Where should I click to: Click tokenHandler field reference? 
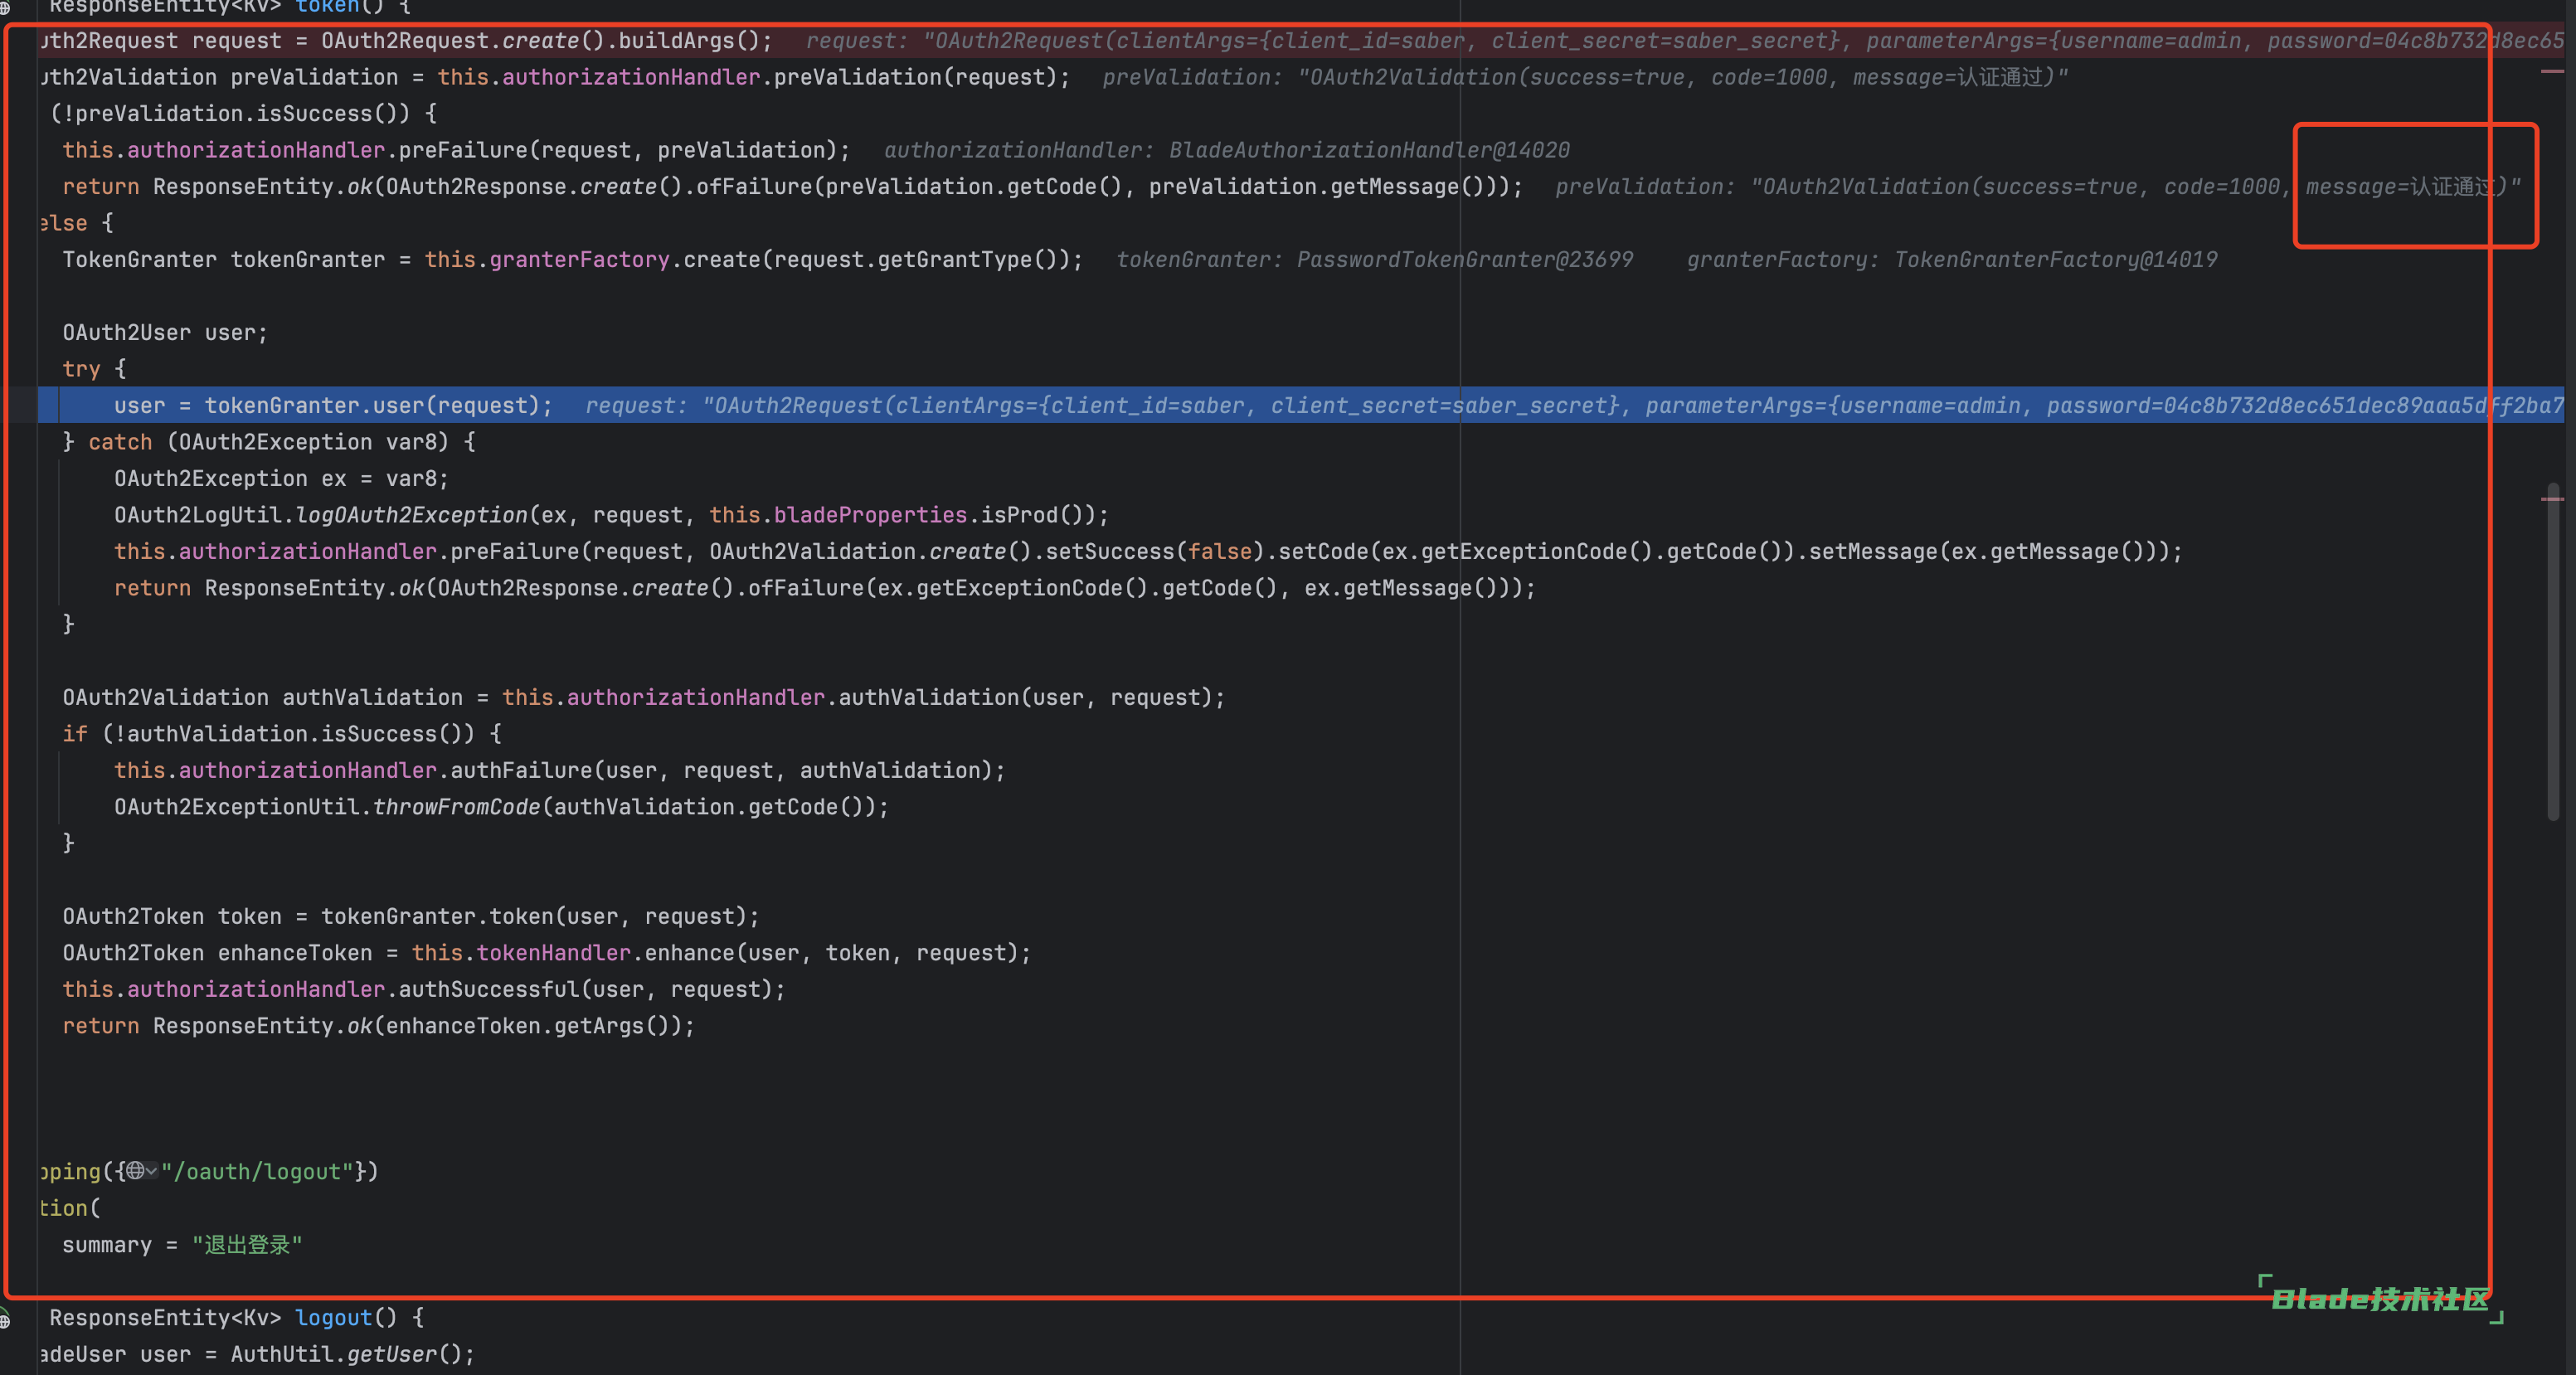pyautogui.click(x=553, y=953)
